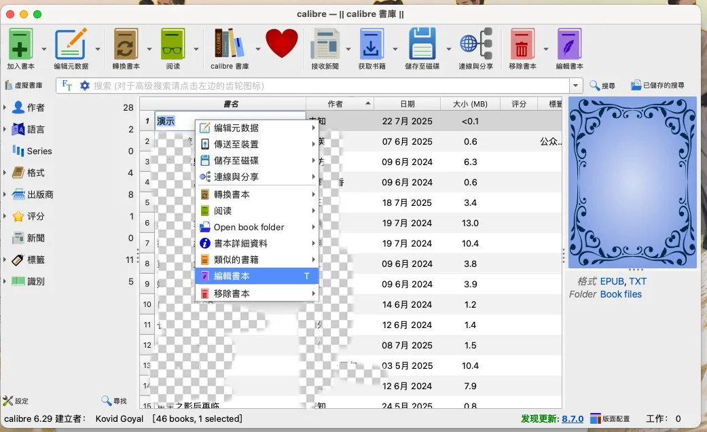
Task: Sort by the Date column header
Action: pos(407,104)
